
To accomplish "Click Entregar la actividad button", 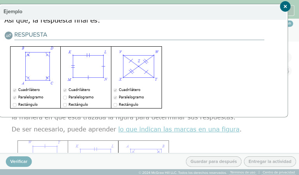I will click(x=270, y=161).
